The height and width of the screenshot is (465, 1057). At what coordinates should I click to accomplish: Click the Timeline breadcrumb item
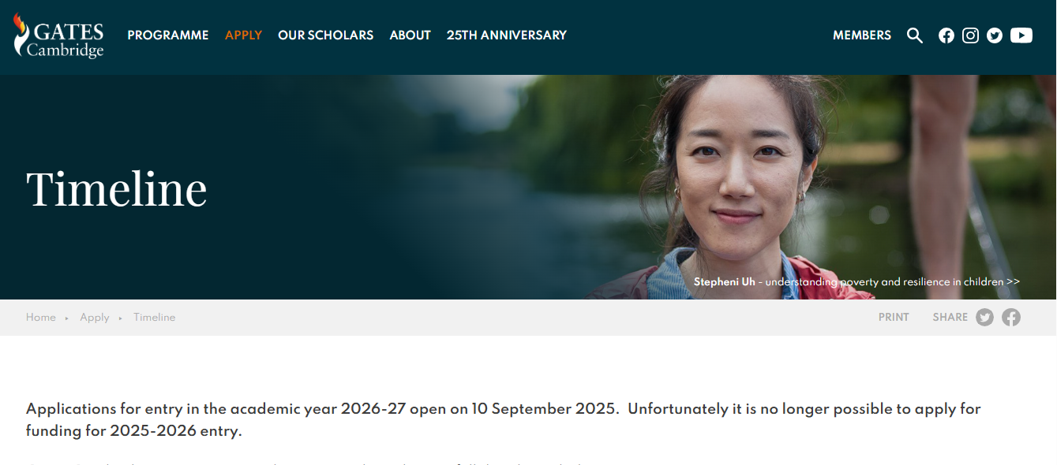pyautogui.click(x=154, y=318)
